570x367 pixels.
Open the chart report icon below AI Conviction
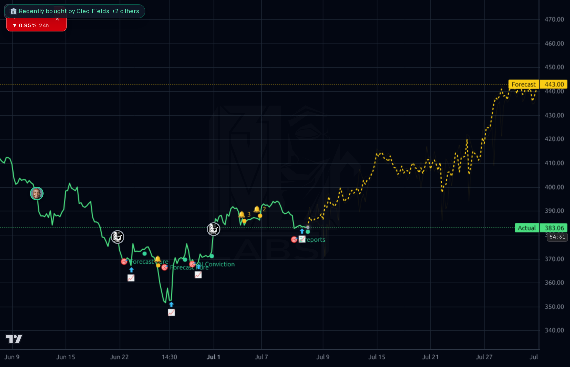click(198, 275)
